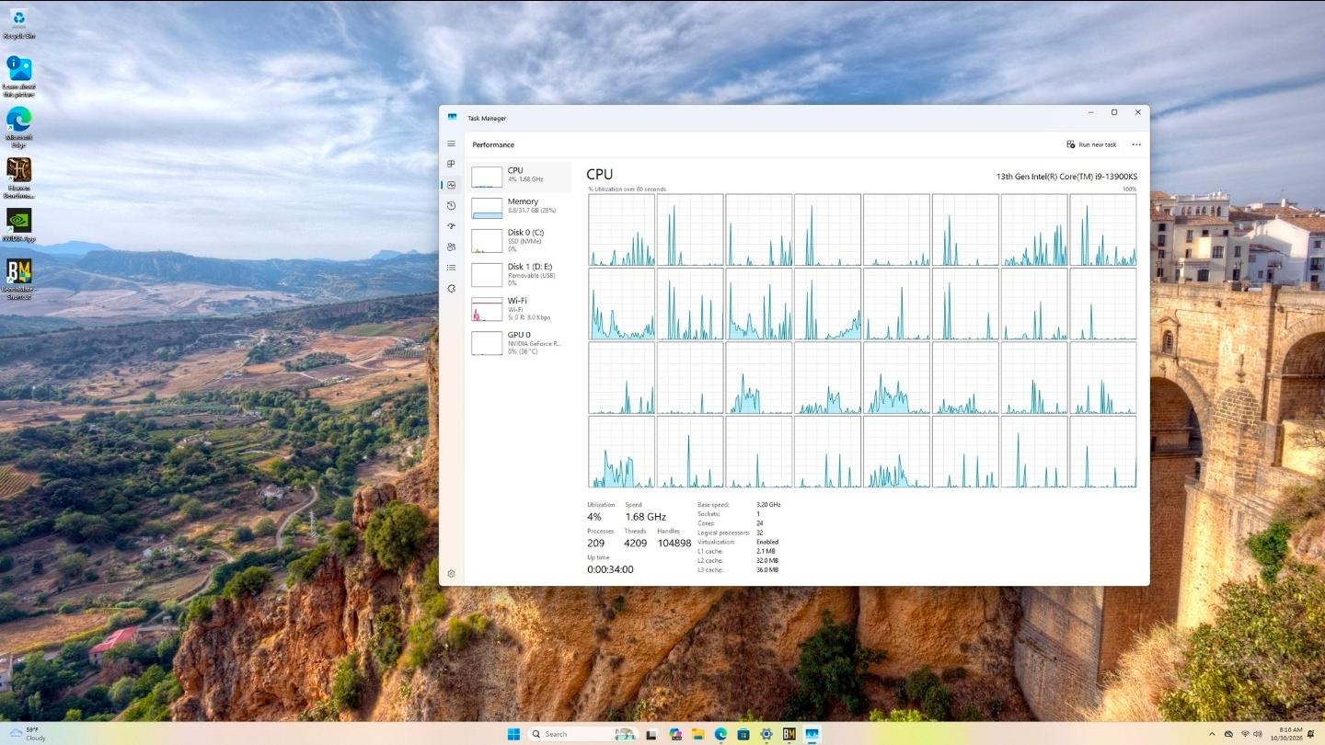This screenshot has height=745, width=1325.
Task: Select the Microsoft Edge desktop shortcut
Action: pos(18,127)
